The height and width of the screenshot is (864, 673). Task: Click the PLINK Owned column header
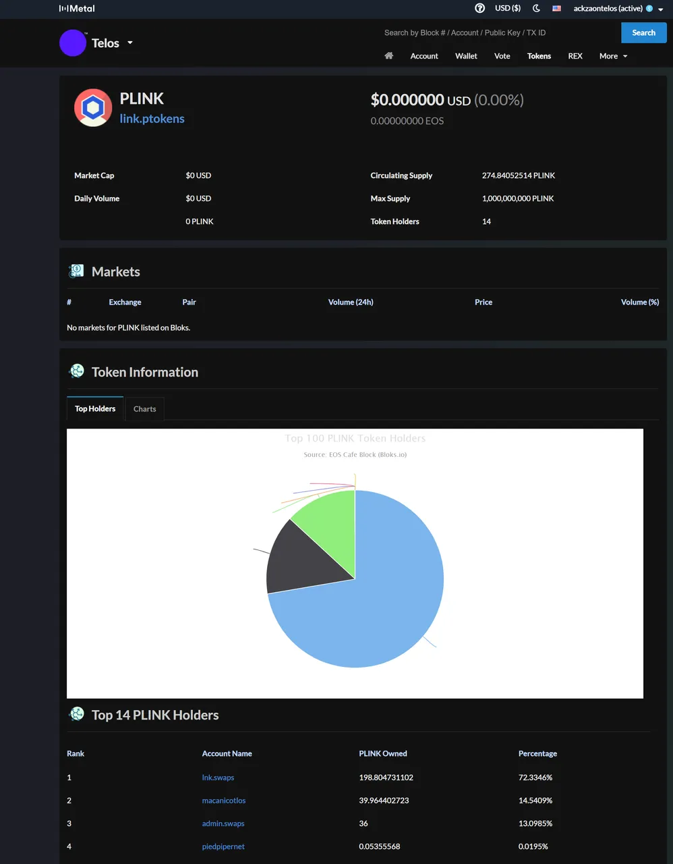point(383,754)
